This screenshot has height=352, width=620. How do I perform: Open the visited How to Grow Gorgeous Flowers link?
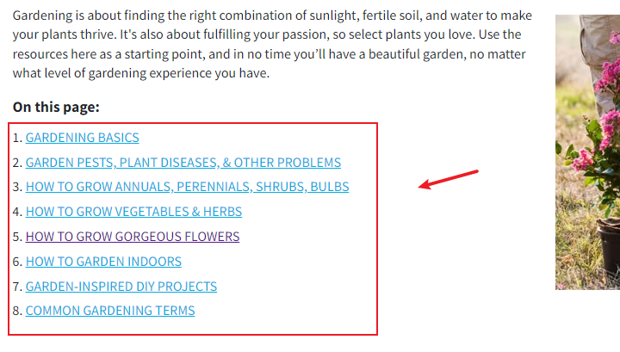[x=133, y=237]
